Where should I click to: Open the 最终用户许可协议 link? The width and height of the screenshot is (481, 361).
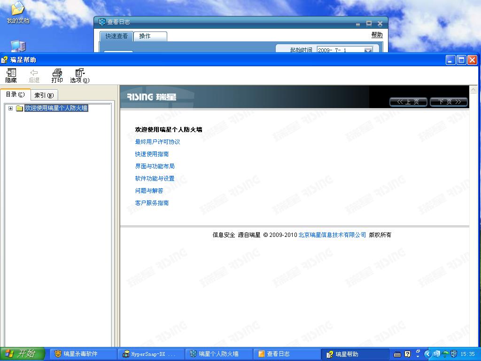click(157, 142)
